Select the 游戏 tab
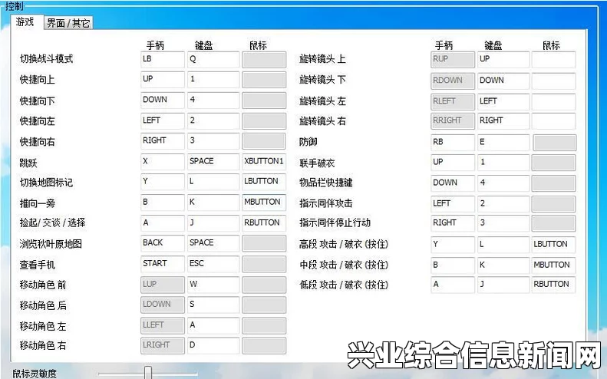 coord(25,22)
